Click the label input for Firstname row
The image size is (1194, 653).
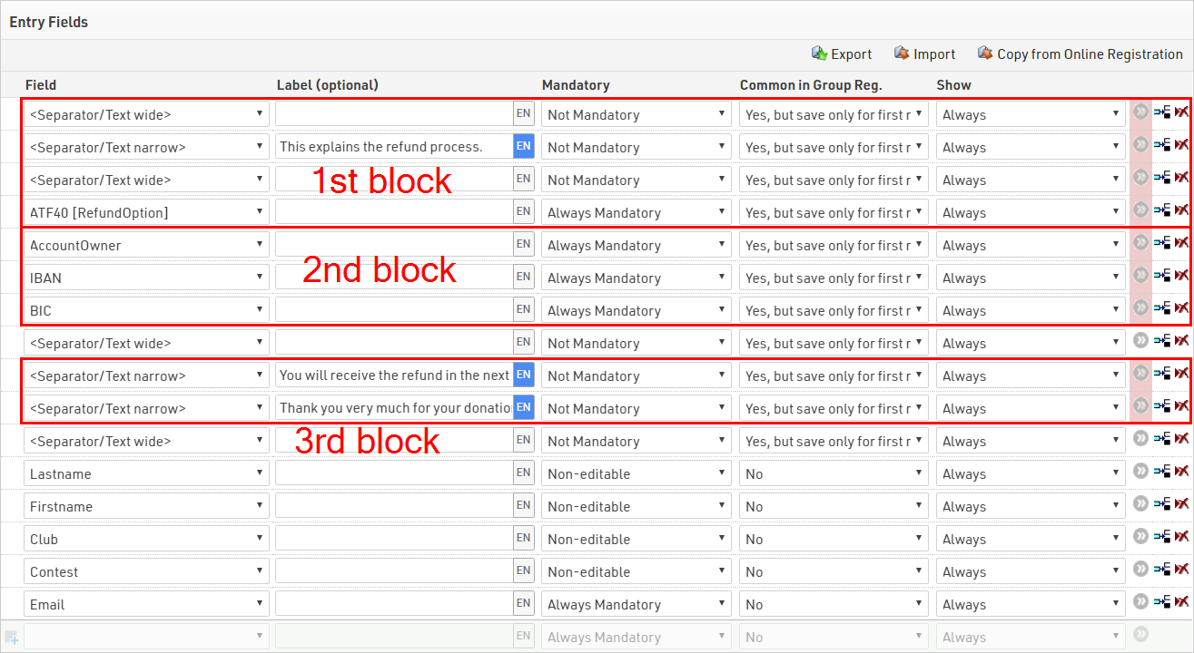(394, 505)
